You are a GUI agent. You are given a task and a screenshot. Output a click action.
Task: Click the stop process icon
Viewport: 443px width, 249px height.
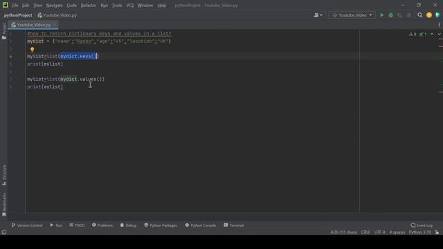pyautogui.click(x=409, y=15)
